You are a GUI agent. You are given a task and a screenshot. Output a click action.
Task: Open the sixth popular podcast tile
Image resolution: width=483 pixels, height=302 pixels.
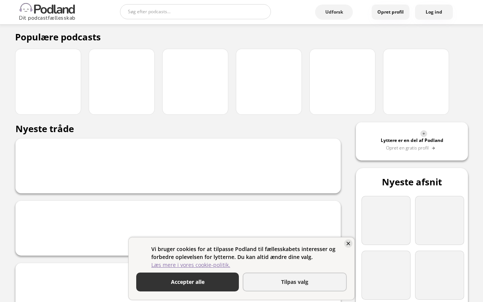tap(416, 82)
